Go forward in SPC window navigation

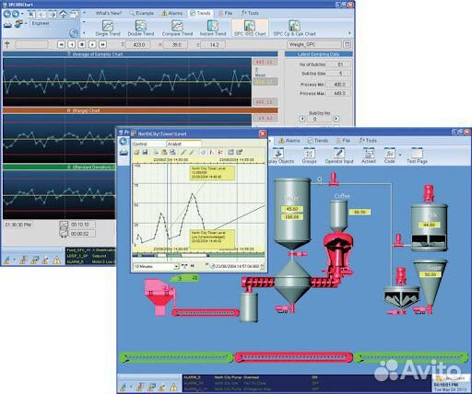click(x=15, y=14)
